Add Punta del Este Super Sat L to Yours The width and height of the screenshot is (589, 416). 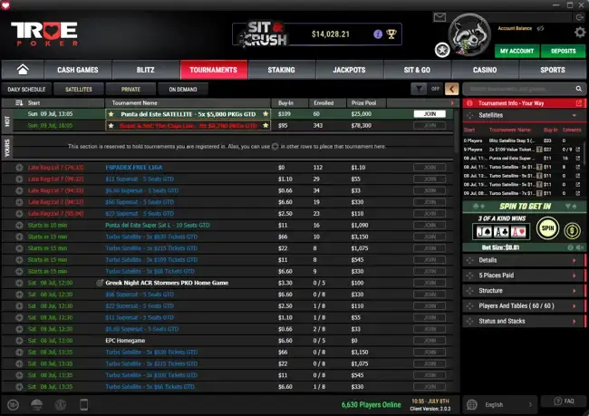point(19,226)
